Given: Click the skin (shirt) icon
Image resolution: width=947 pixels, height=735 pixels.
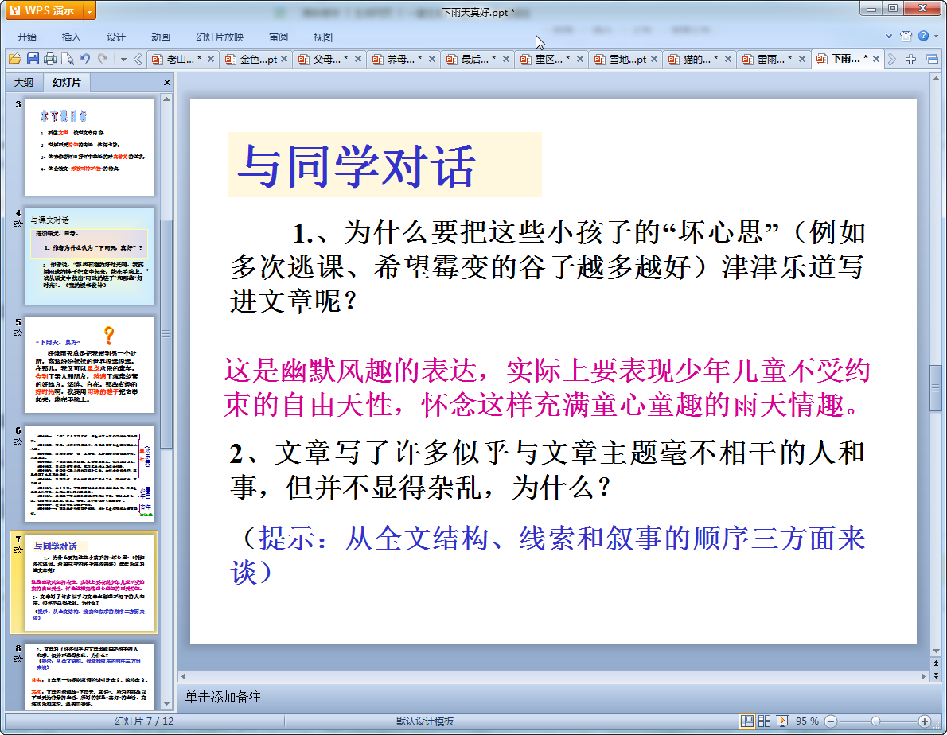Looking at the screenshot, I should pyautogui.click(x=906, y=37).
